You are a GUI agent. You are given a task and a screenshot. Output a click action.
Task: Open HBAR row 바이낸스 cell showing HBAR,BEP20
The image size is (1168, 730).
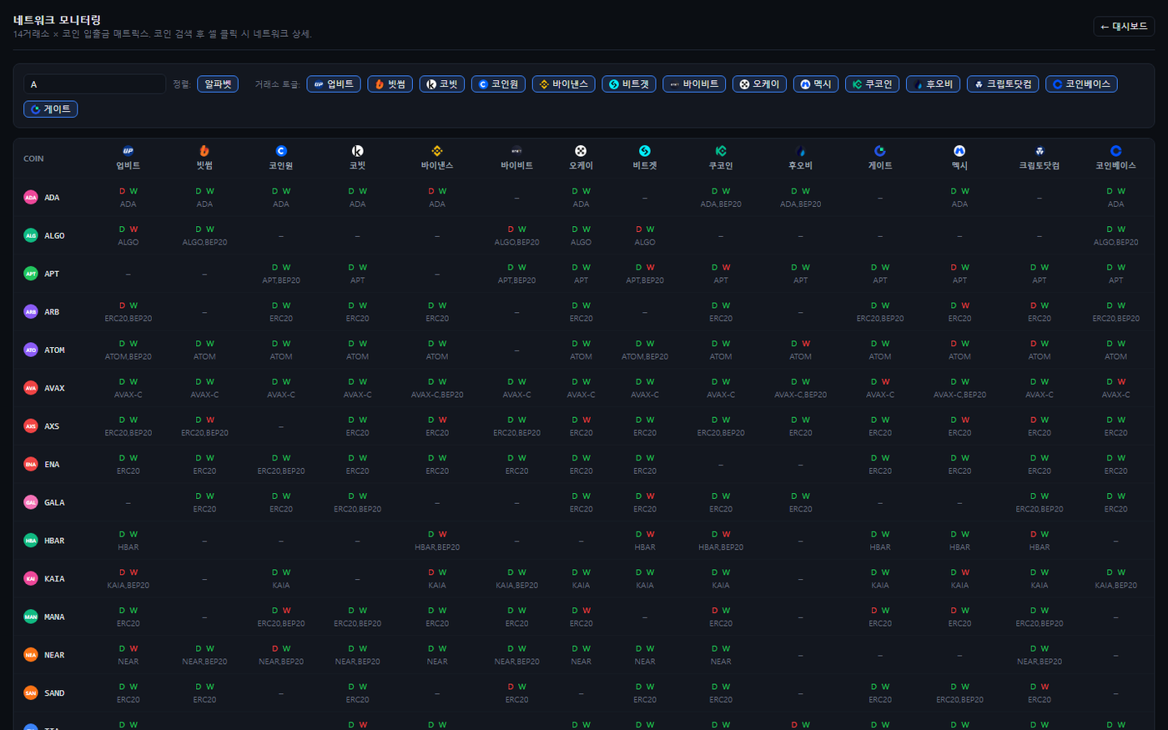[x=437, y=541]
